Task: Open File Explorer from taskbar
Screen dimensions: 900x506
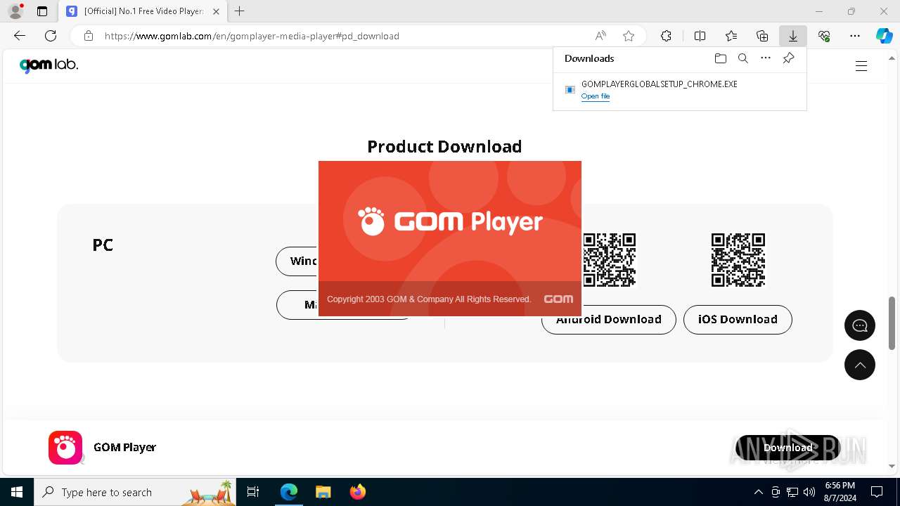Action: (323, 492)
